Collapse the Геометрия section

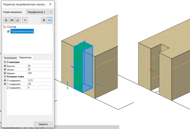tap(5, 62)
